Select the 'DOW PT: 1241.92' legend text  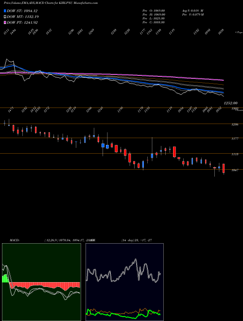point(22,22)
